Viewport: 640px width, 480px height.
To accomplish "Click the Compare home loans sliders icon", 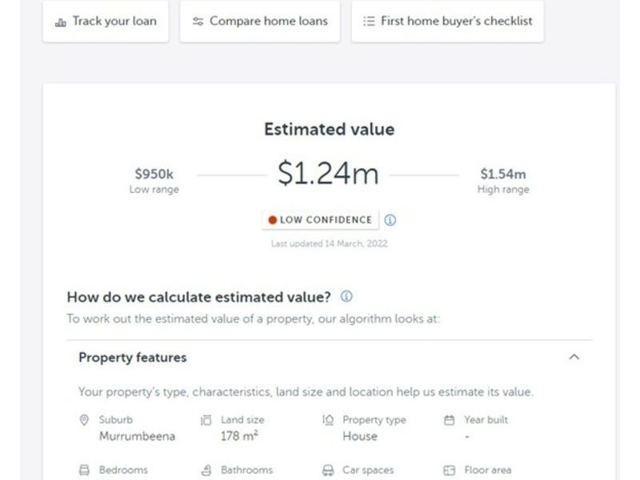I will pos(198,22).
